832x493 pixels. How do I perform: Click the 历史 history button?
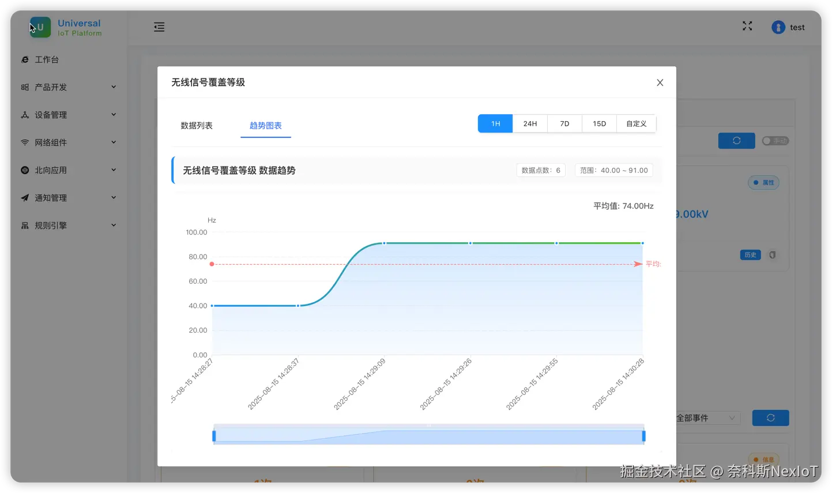click(750, 254)
